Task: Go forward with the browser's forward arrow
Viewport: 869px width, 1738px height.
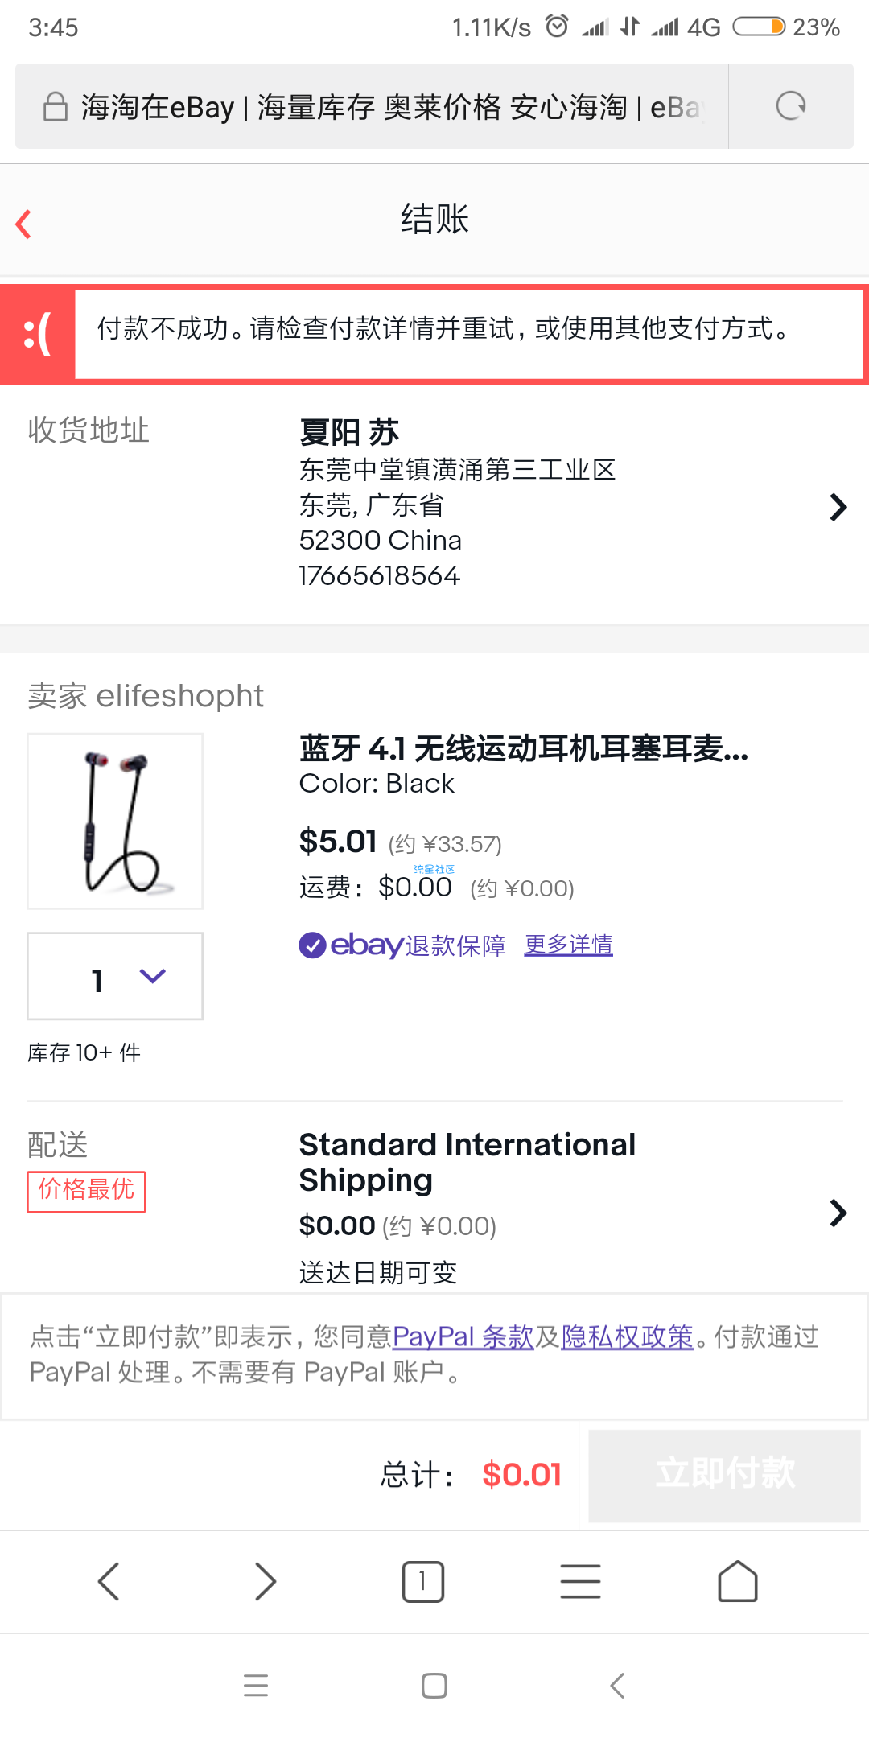Action: click(266, 1581)
